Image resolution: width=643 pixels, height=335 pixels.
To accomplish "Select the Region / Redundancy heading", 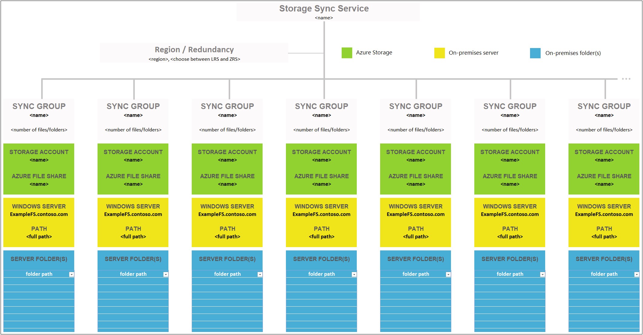I will coord(194,50).
